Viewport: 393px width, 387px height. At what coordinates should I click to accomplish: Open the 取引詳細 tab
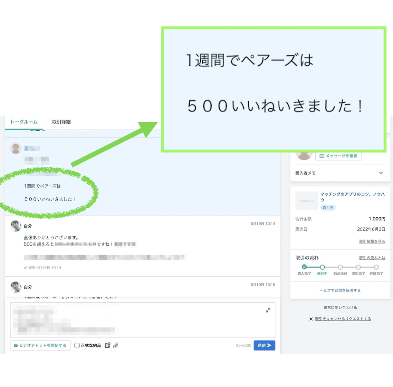(x=61, y=122)
